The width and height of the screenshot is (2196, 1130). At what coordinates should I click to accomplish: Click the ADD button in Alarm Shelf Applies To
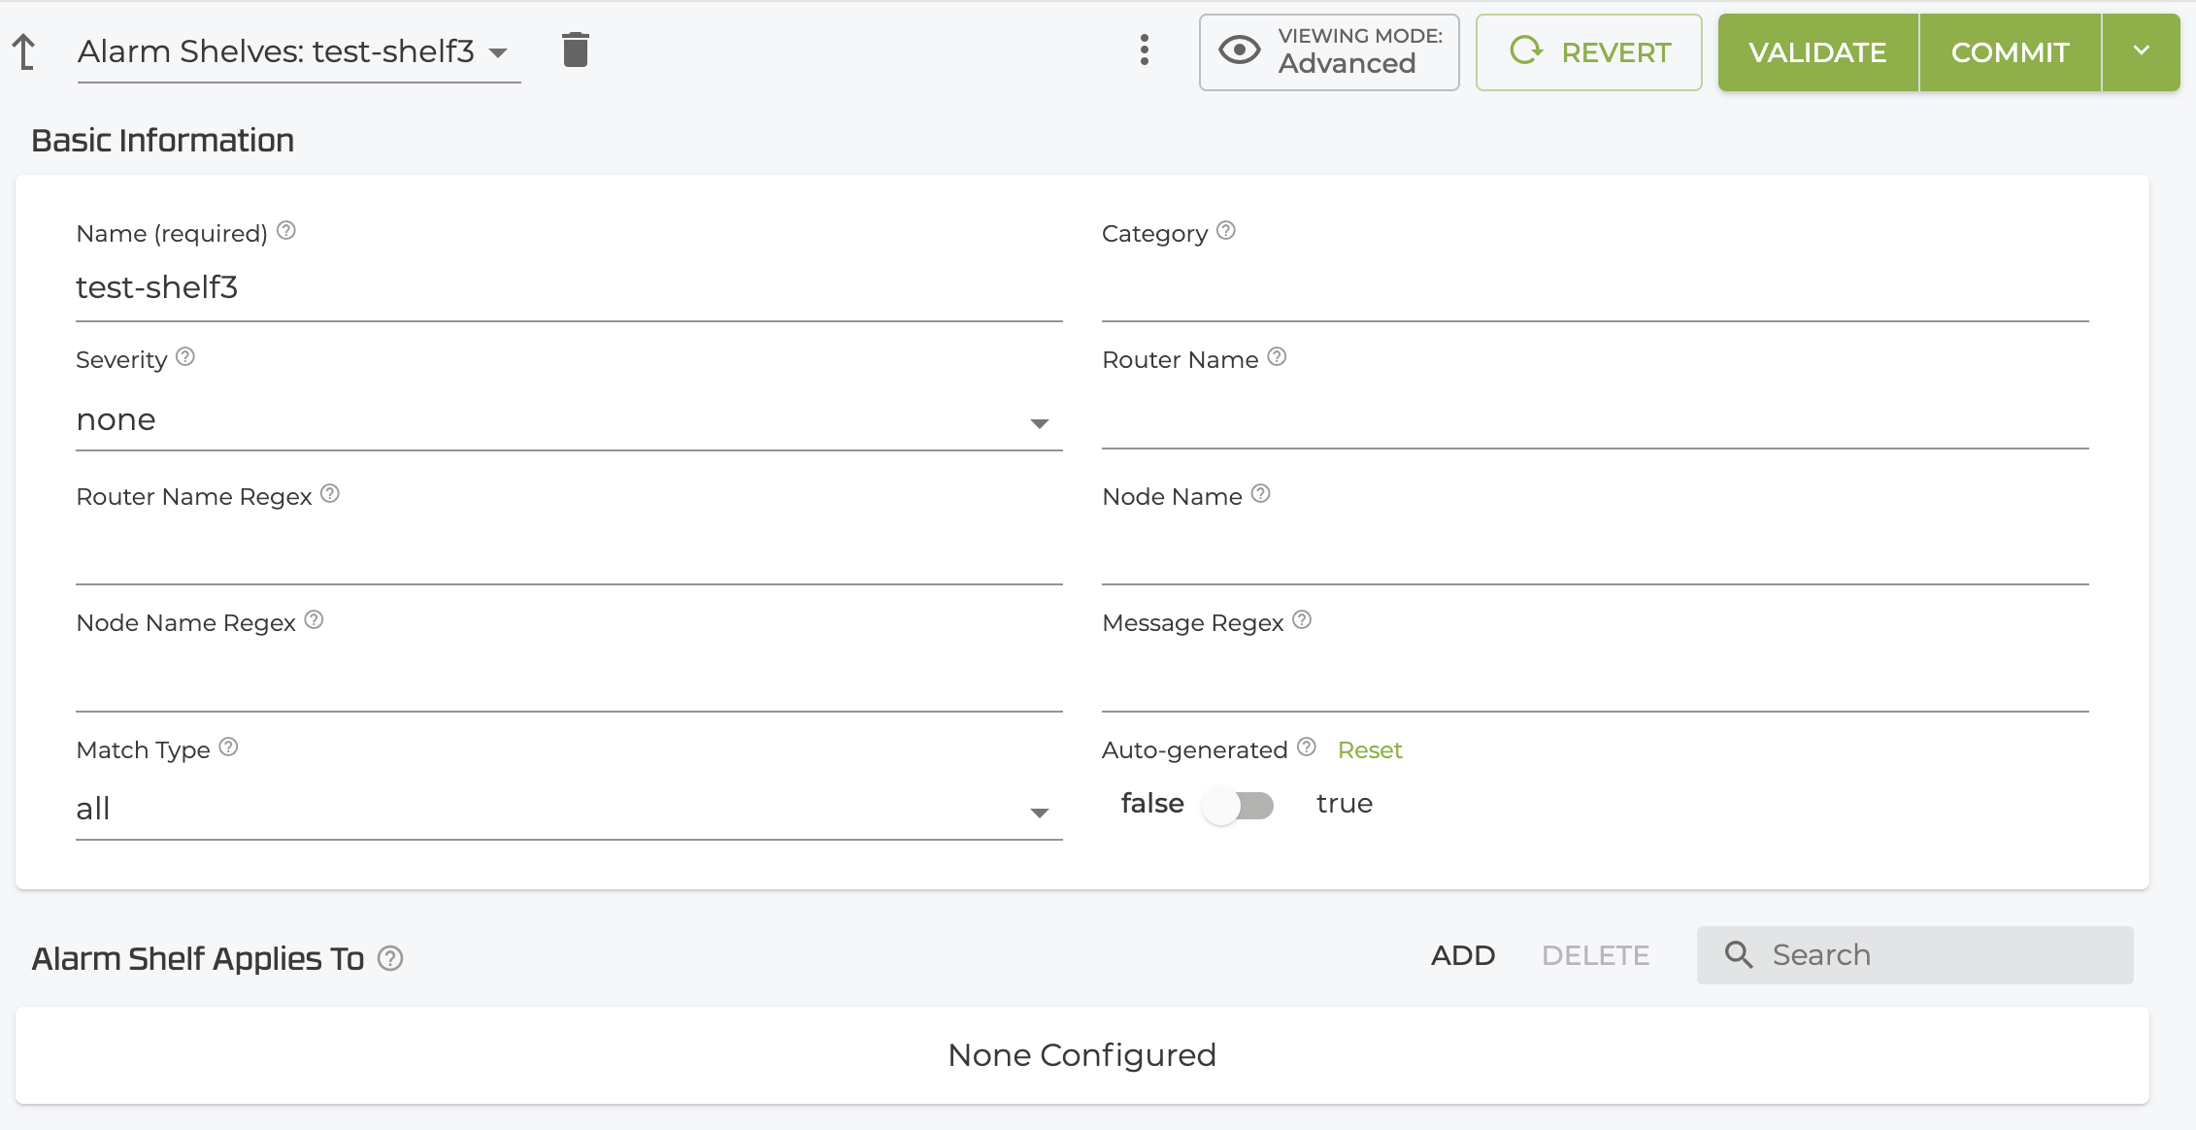tap(1463, 954)
